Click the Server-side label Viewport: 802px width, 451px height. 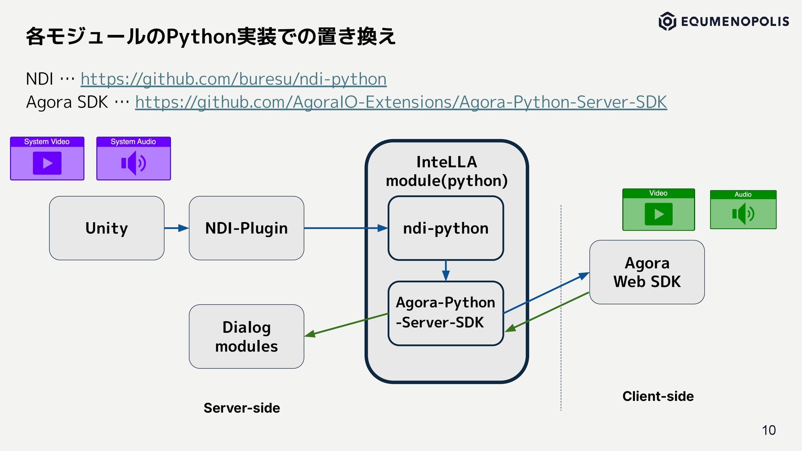(242, 408)
